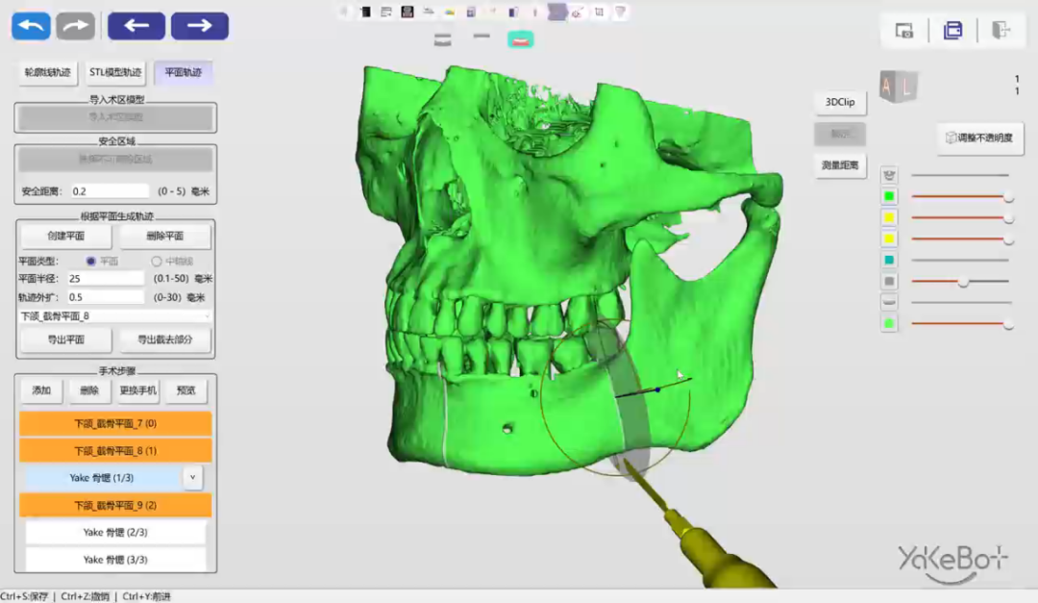The image size is (1038, 603).
Task: Click the blue undo arrow button
Action: pyautogui.click(x=31, y=26)
